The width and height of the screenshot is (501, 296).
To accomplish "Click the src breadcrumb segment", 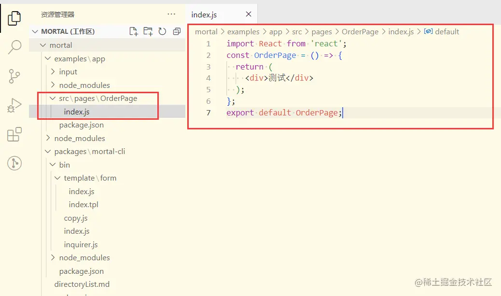I will pos(297,32).
